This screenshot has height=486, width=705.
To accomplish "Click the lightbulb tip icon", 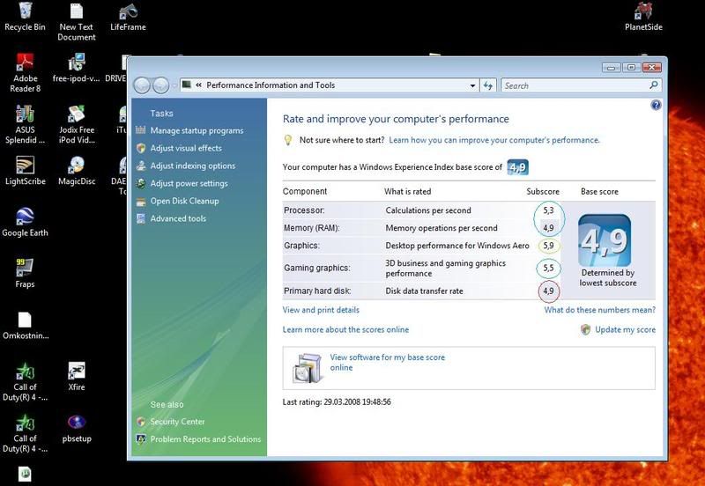I will tap(288, 140).
